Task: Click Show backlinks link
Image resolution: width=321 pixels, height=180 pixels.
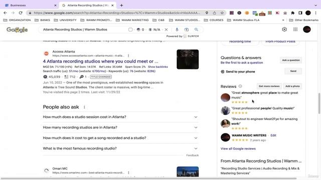Action: 158,66
